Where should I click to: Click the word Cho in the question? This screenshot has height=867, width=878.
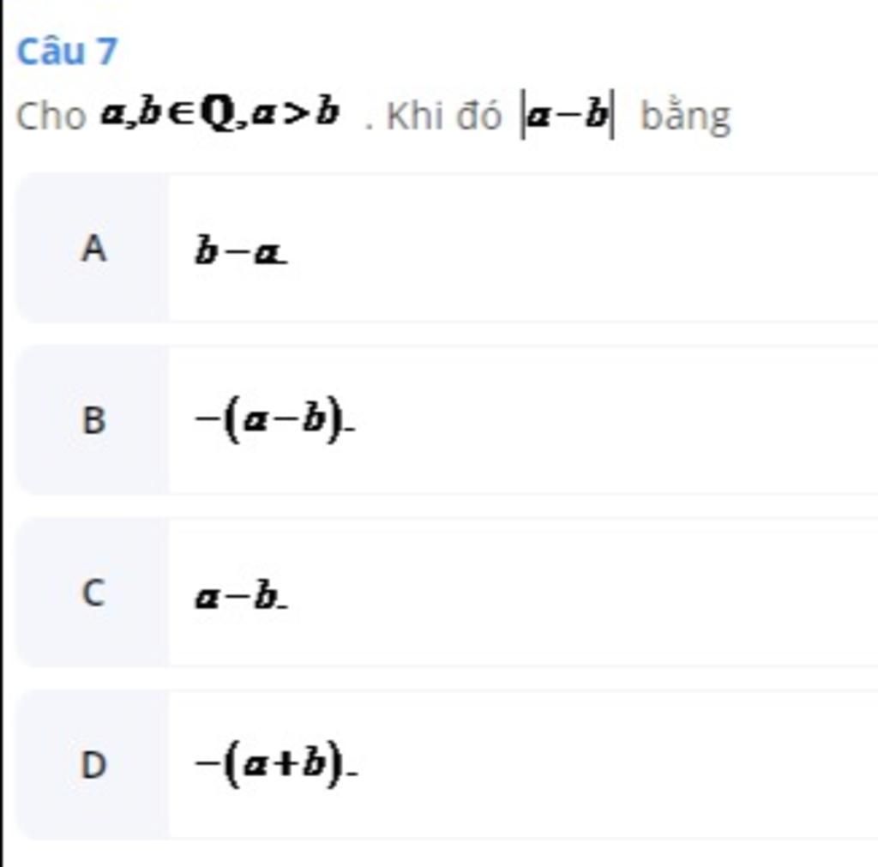click(x=51, y=117)
